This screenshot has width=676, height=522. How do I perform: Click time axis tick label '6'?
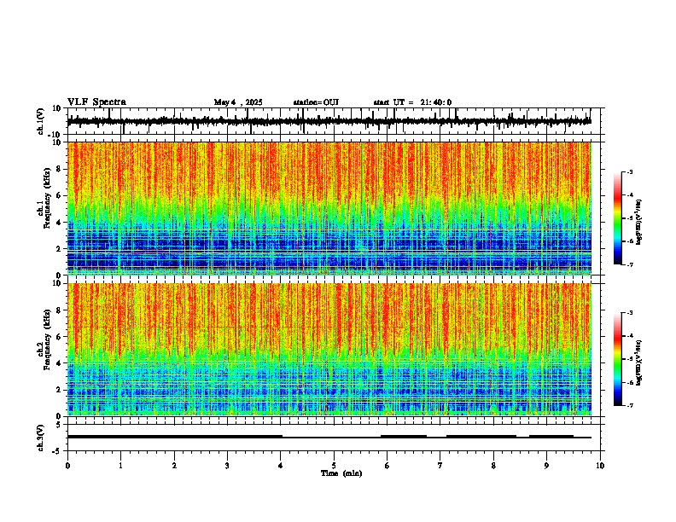tap(388, 466)
